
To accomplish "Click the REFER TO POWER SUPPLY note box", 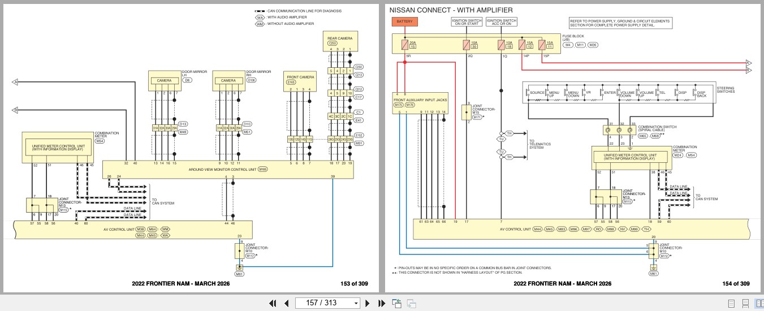I will [620, 24].
